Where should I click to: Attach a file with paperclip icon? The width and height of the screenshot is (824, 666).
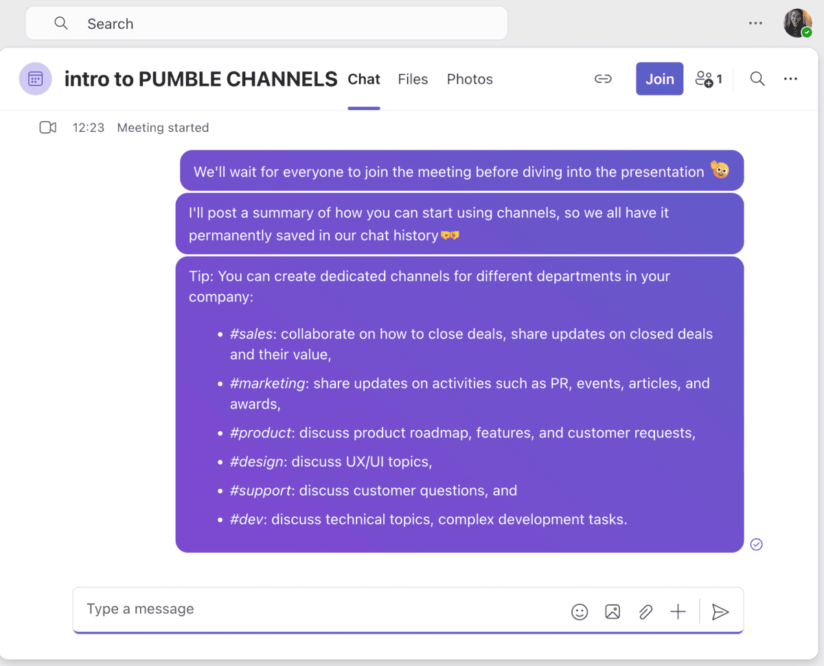click(x=645, y=612)
